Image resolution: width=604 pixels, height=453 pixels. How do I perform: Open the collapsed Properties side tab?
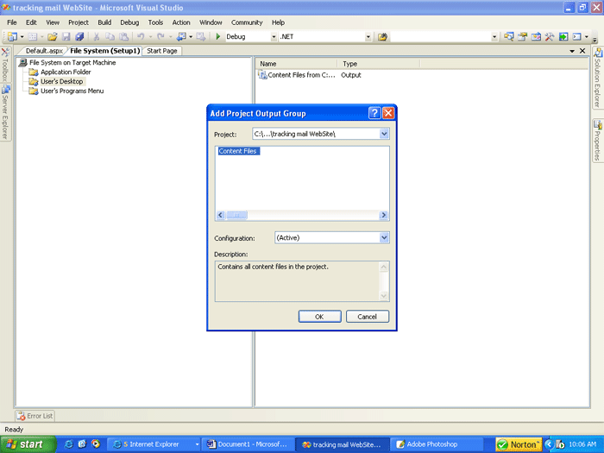coord(597,141)
